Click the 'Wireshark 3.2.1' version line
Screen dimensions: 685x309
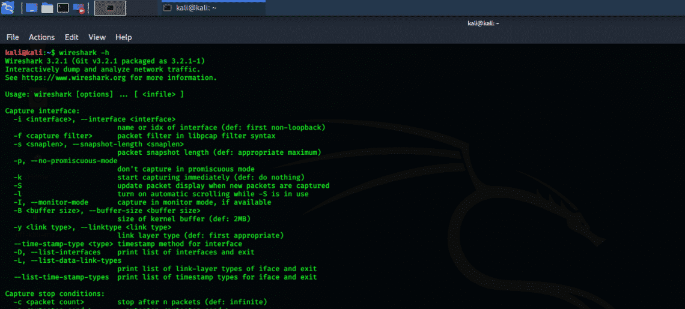(x=105, y=61)
